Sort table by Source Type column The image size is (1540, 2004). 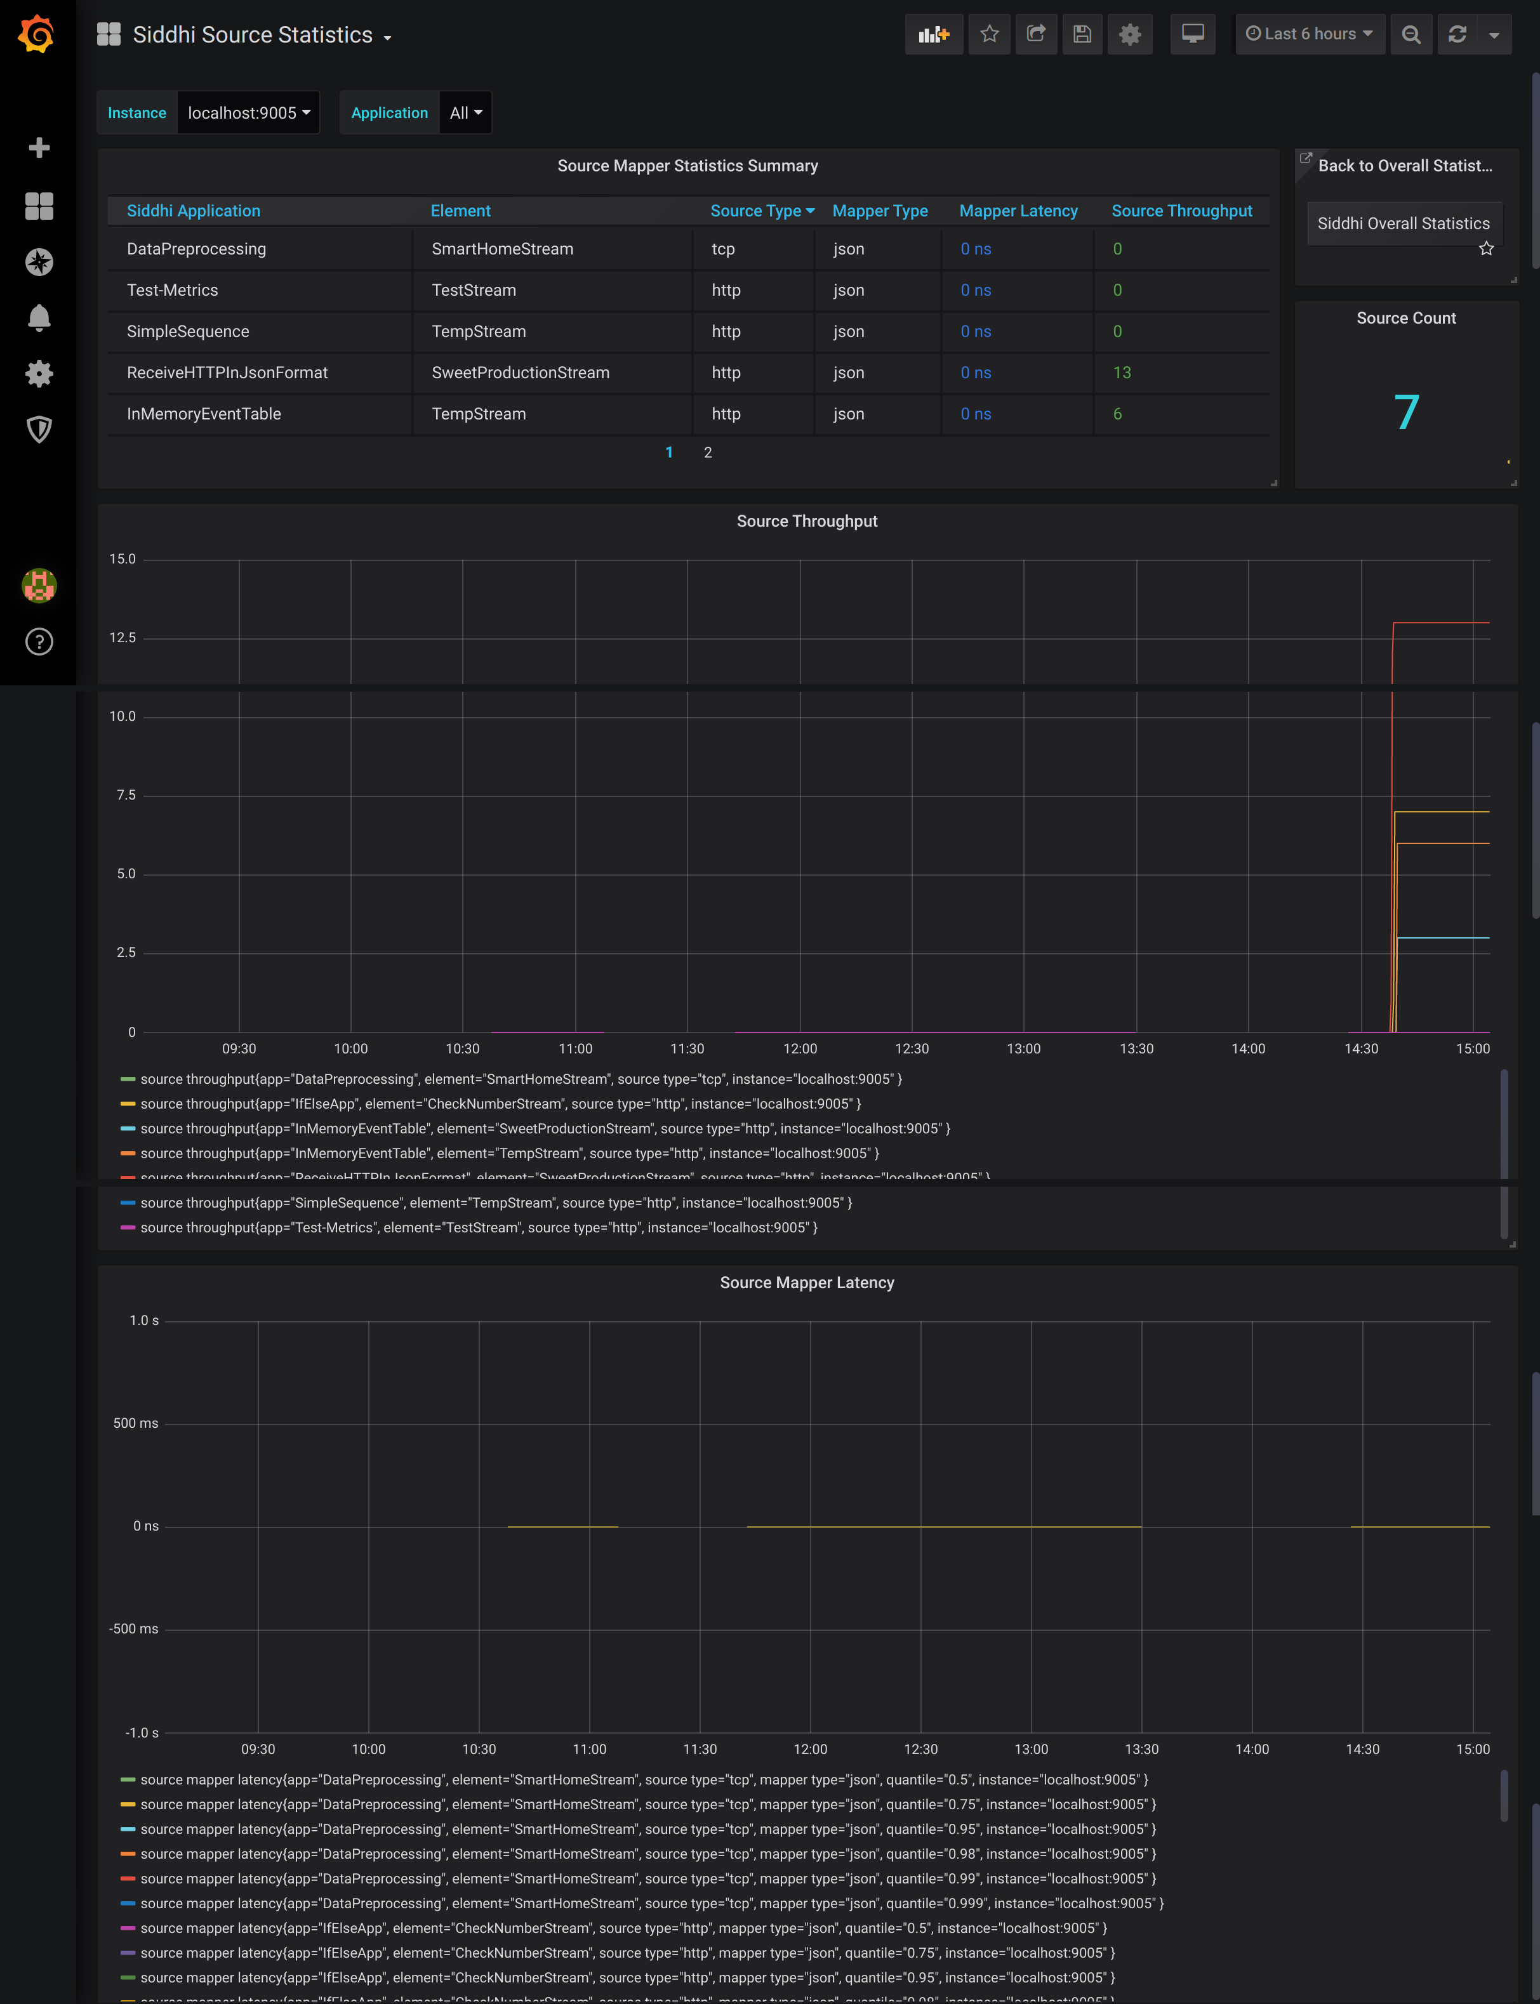[x=762, y=211]
